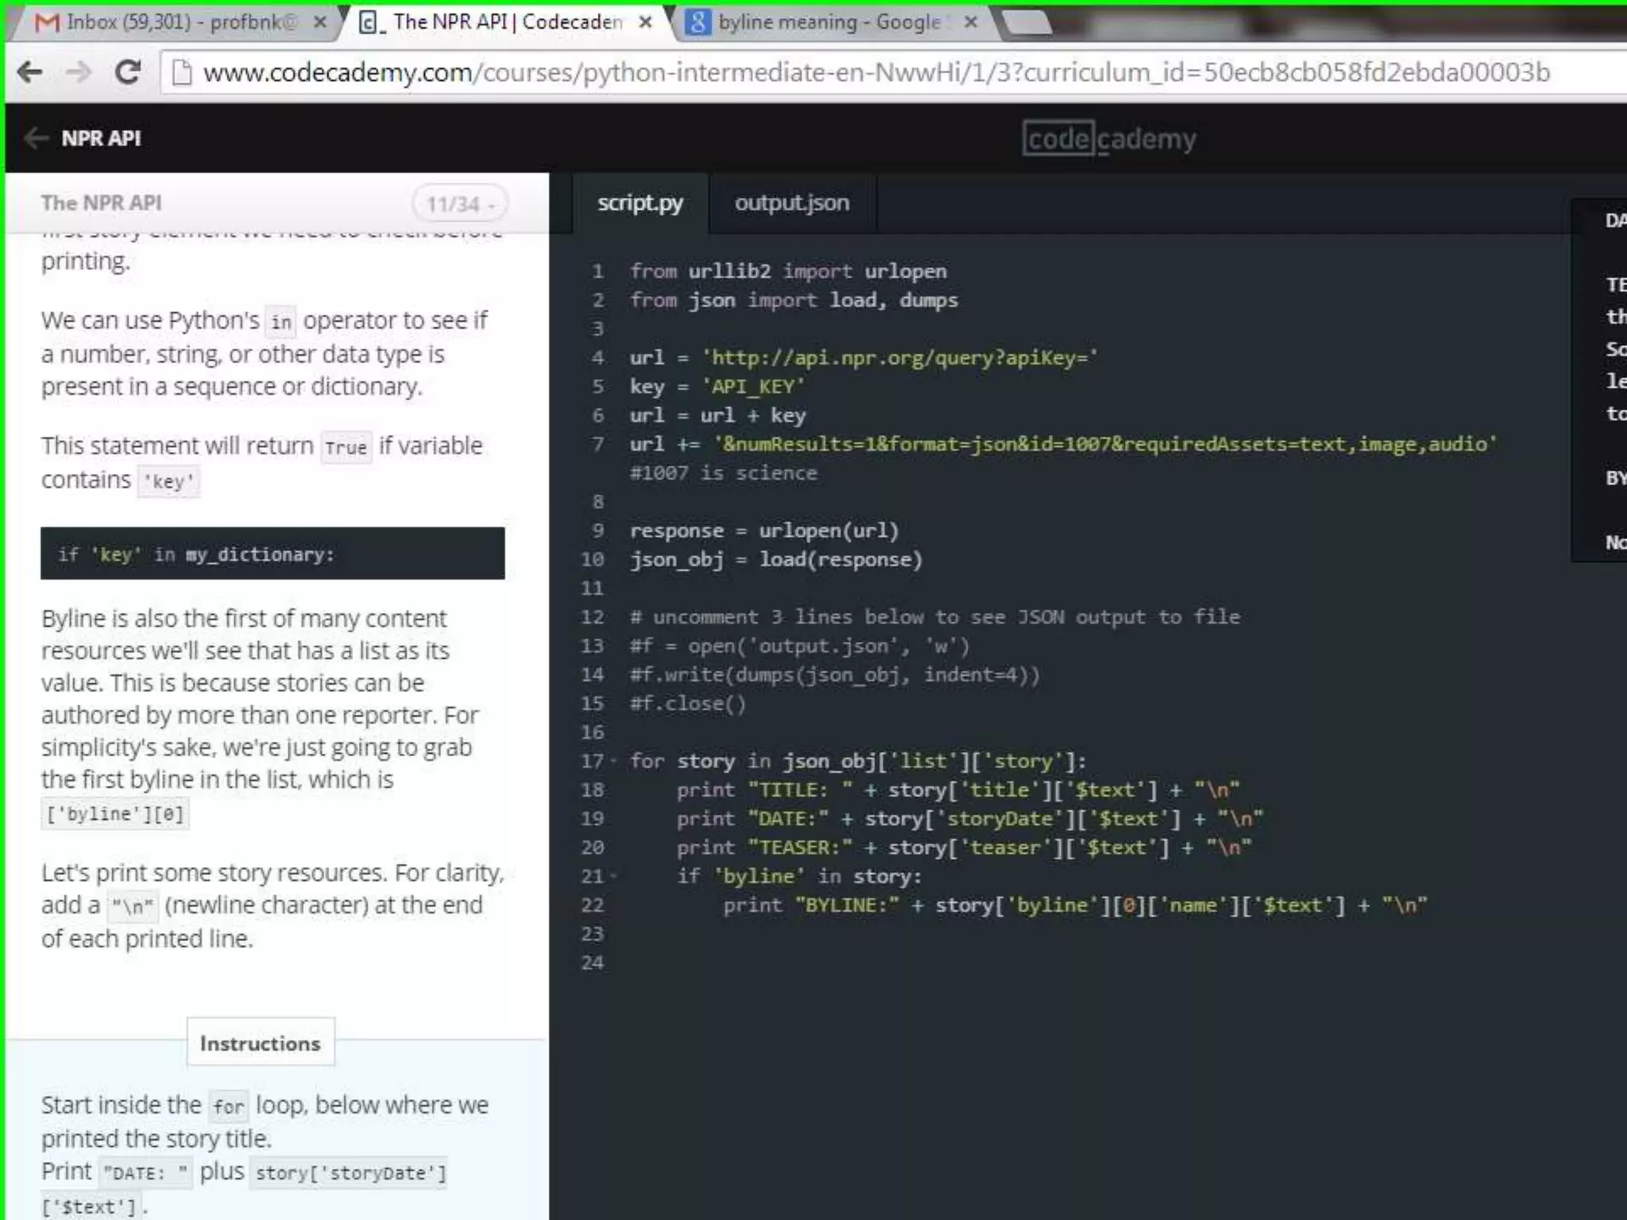Click line 6 'url = url + key'

(717, 415)
